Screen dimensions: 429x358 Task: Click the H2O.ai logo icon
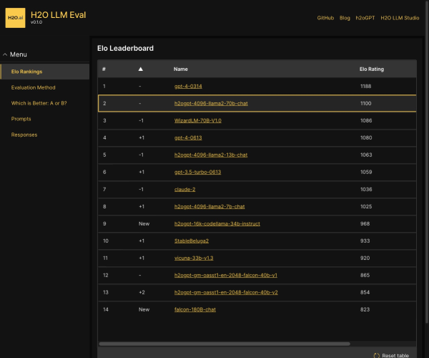[15, 17]
